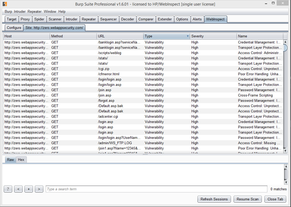Click the Burp Suite logo icon
Viewport: 291px width, 207px height.
click(x=5, y=4)
